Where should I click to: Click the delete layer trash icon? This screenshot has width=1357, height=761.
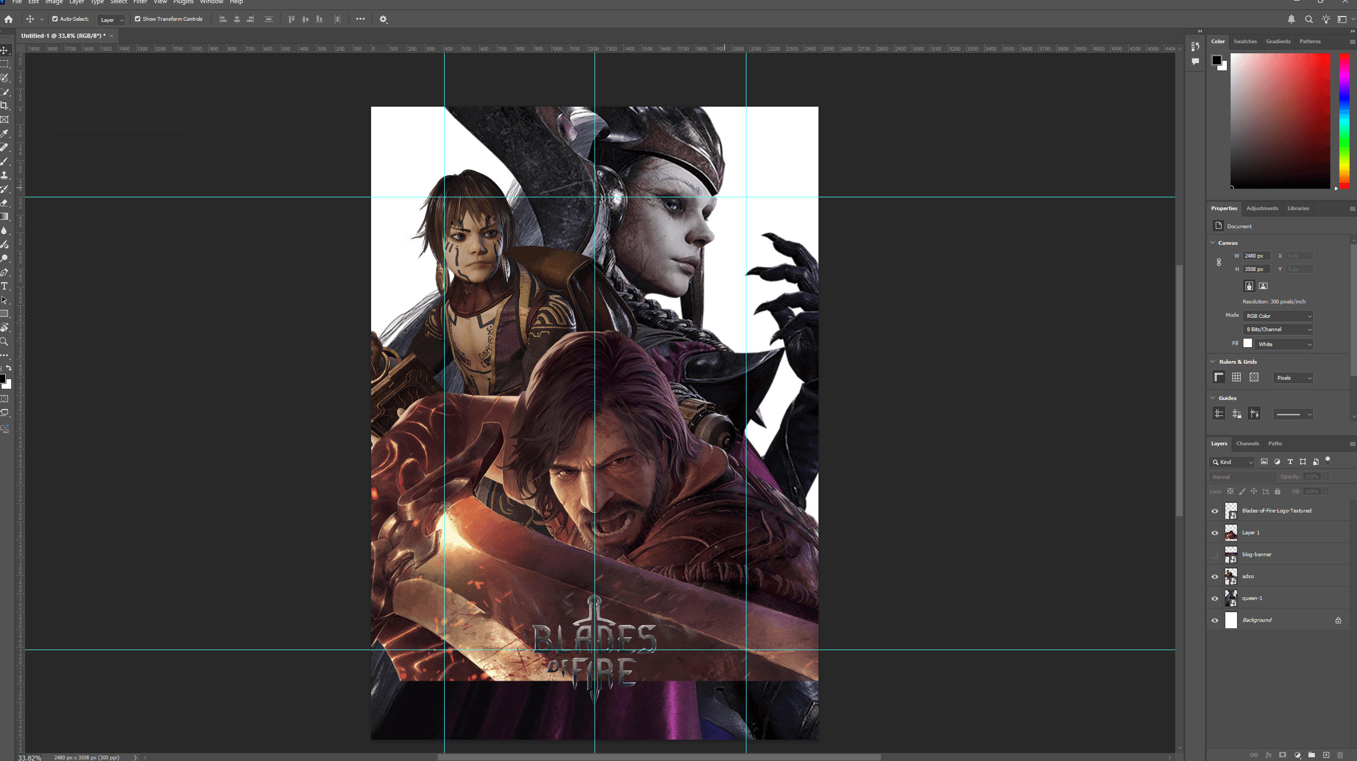click(1340, 755)
